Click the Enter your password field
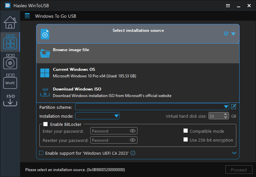Screen dimensions: 256x177 click(x=114, y=131)
